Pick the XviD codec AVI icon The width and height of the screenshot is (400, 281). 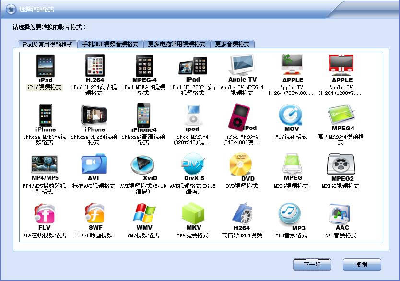[x=143, y=168]
